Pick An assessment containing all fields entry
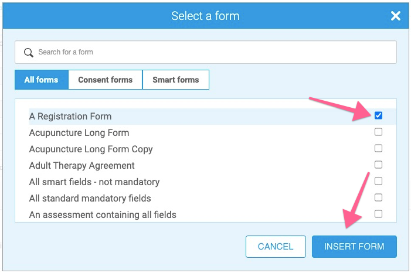 [x=103, y=214]
